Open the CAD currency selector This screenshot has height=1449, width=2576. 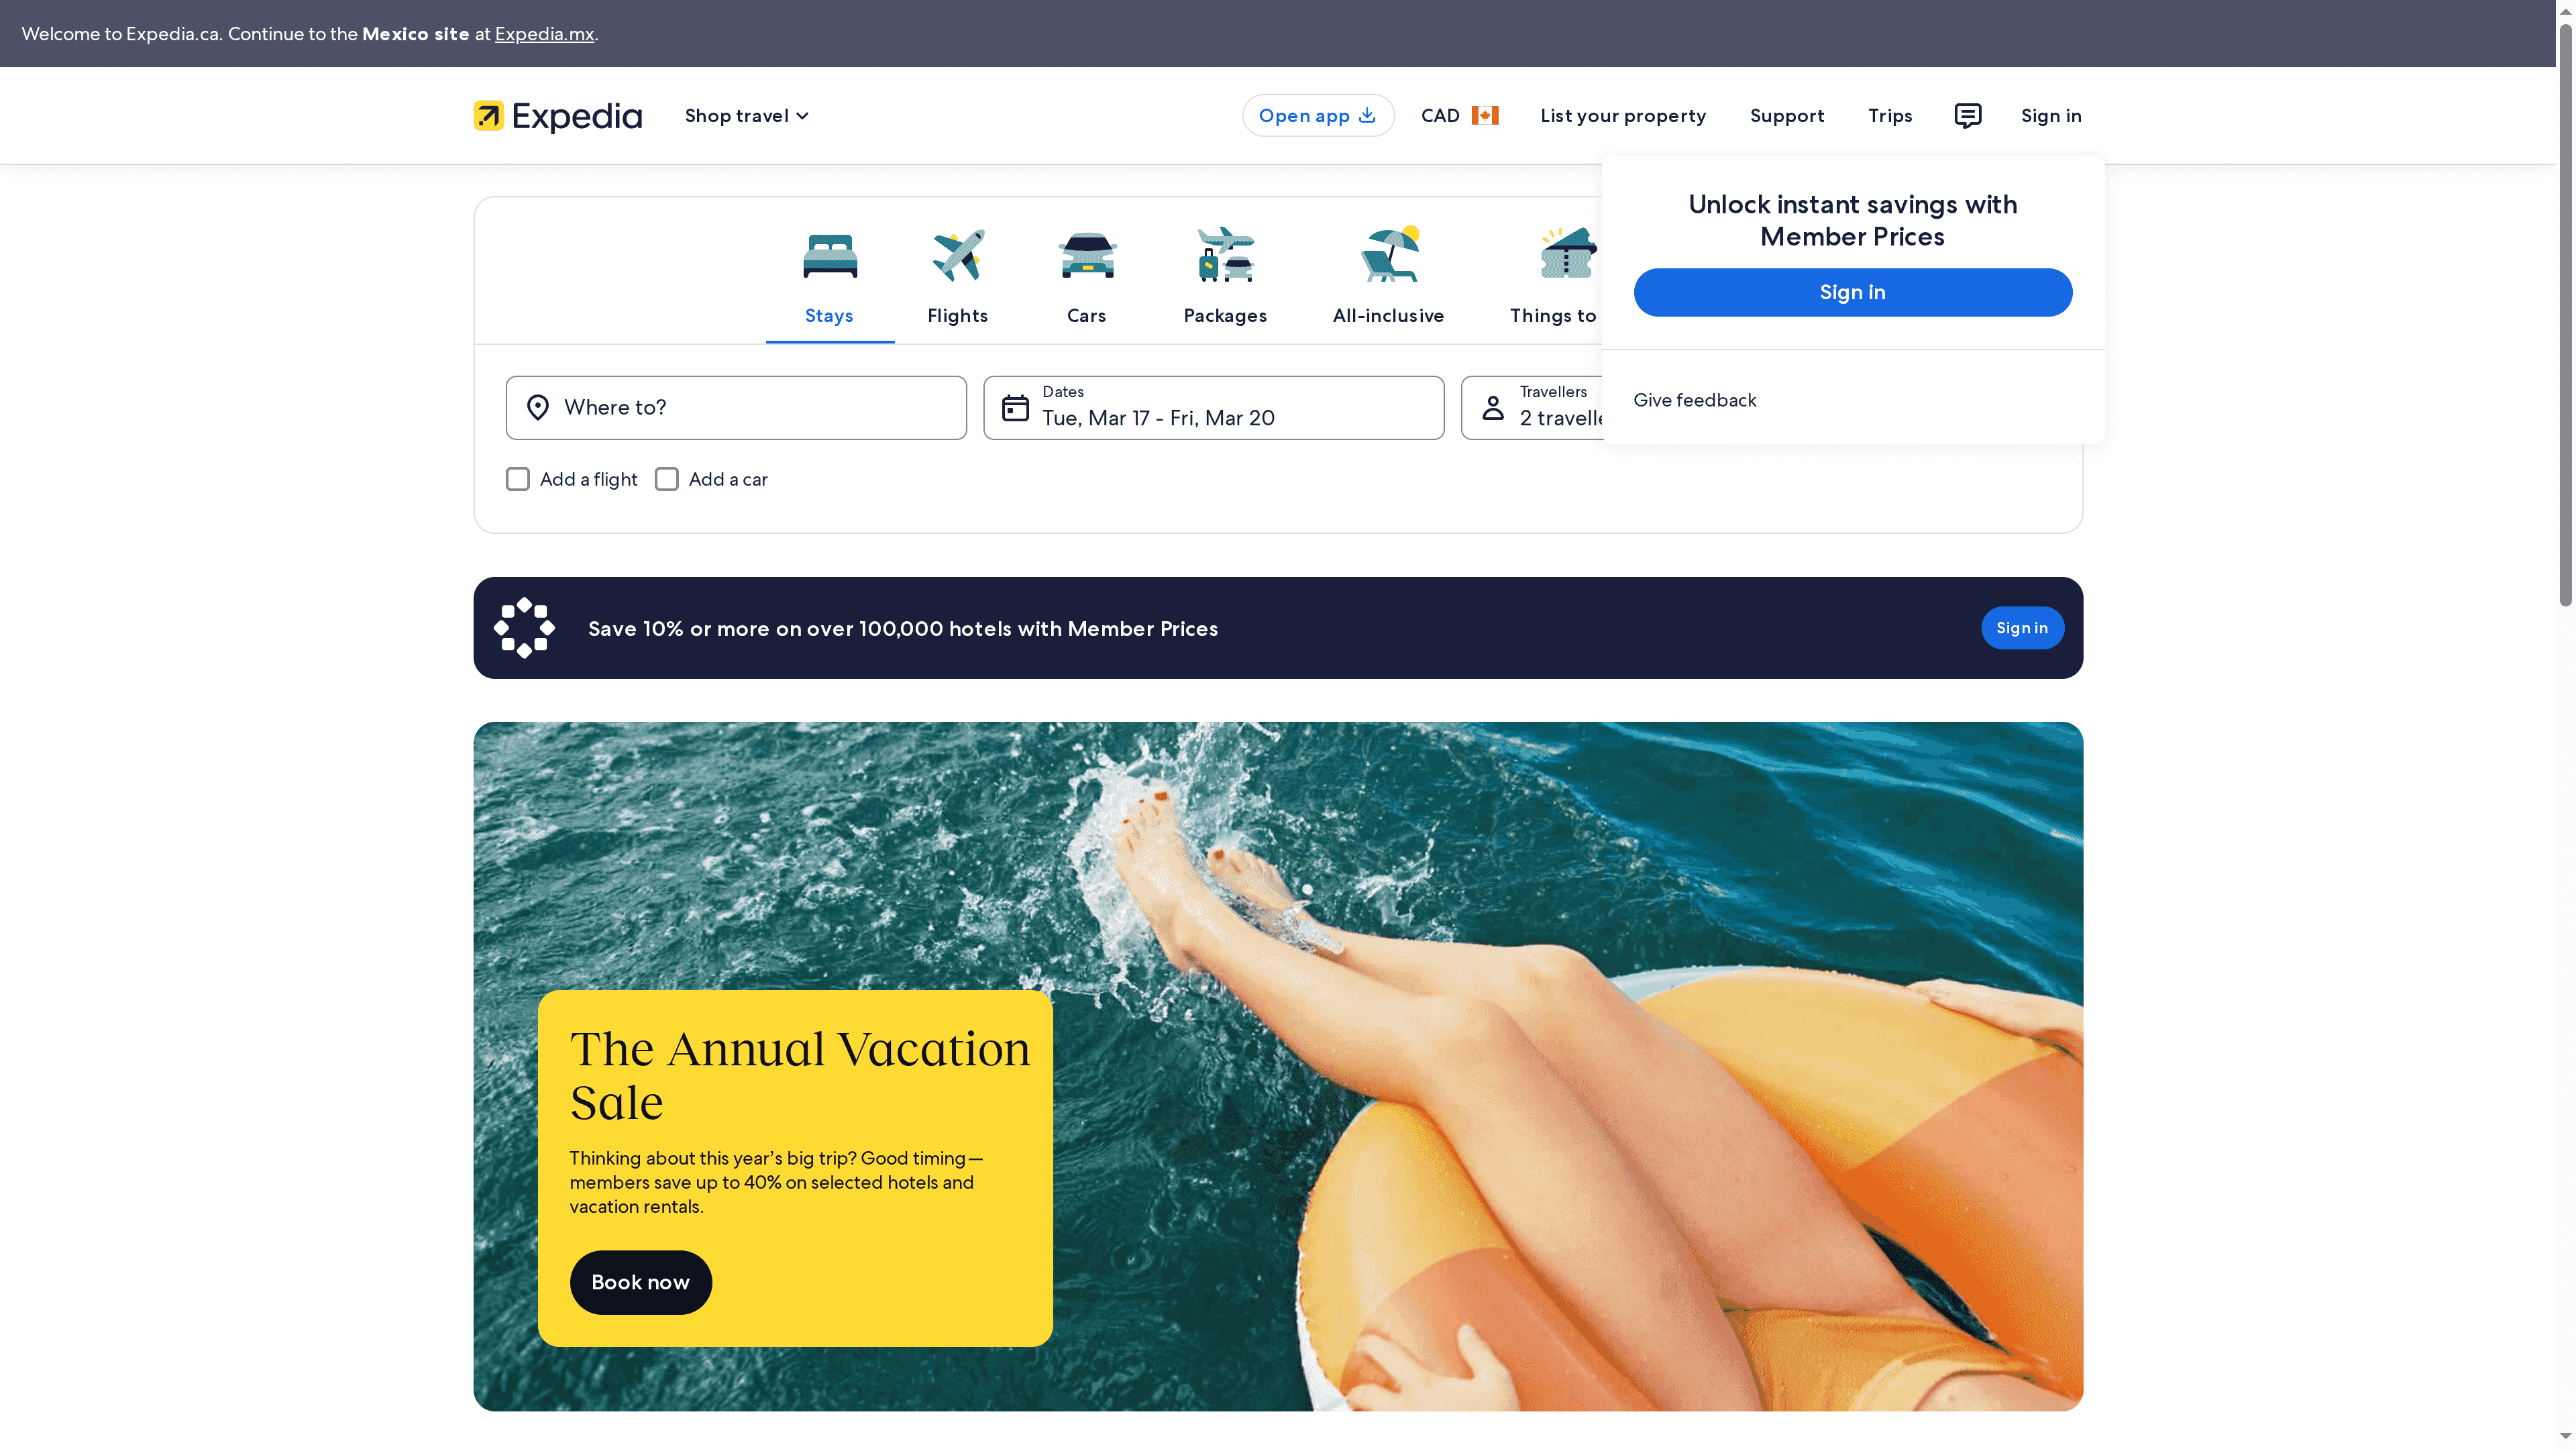tap(1458, 115)
